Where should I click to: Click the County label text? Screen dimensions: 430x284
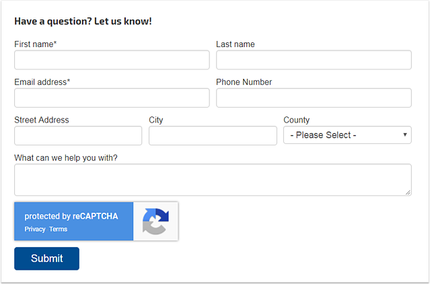297,120
